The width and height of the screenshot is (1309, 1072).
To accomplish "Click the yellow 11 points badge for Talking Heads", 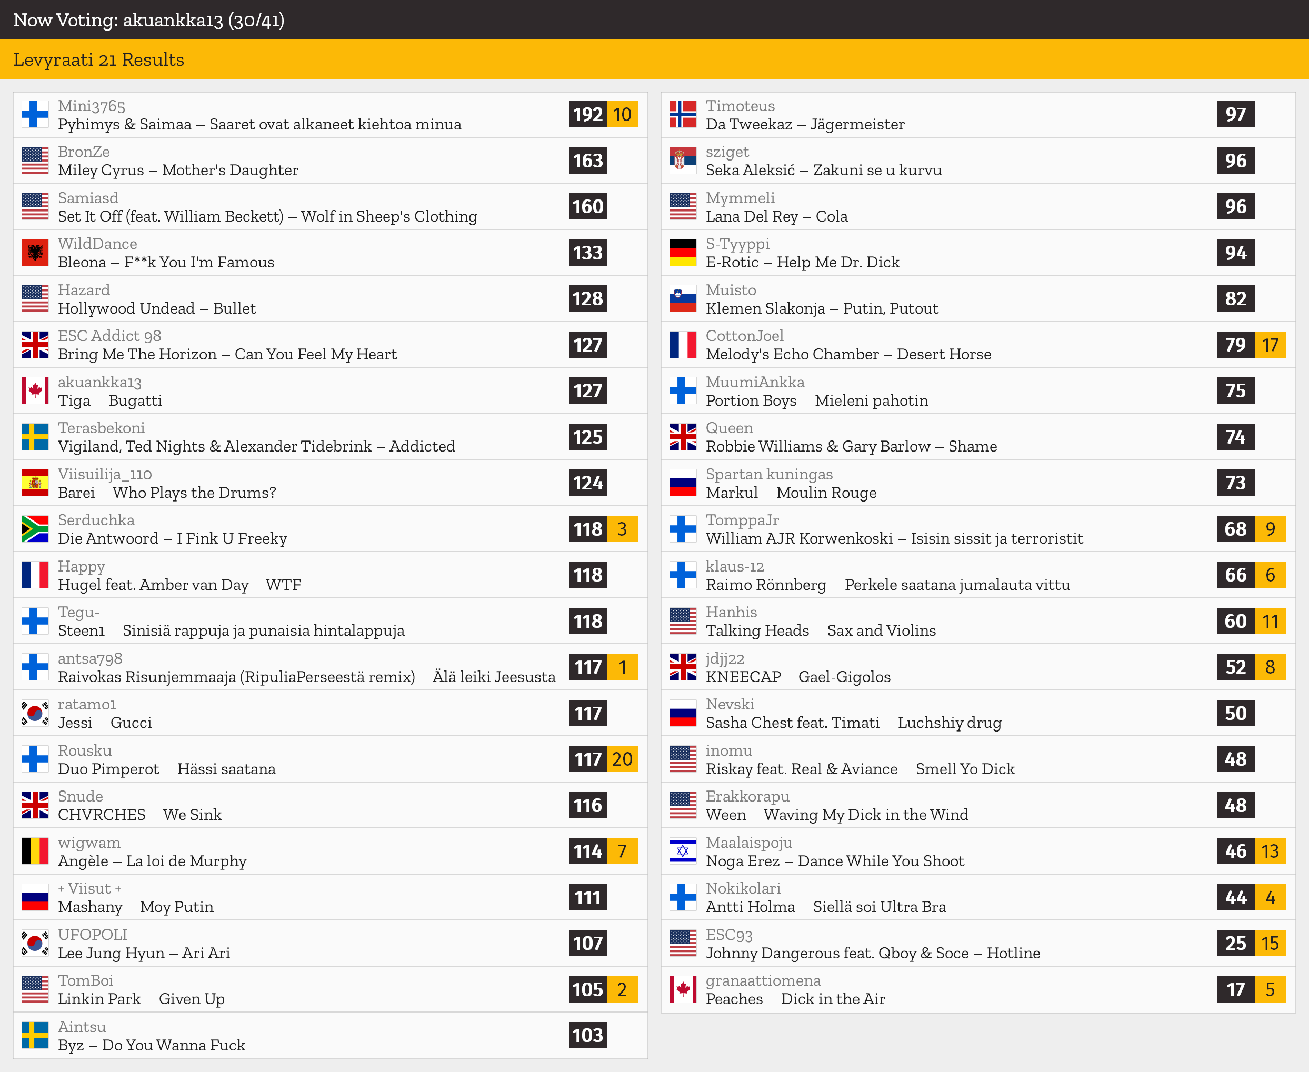I will pyautogui.click(x=1270, y=621).
